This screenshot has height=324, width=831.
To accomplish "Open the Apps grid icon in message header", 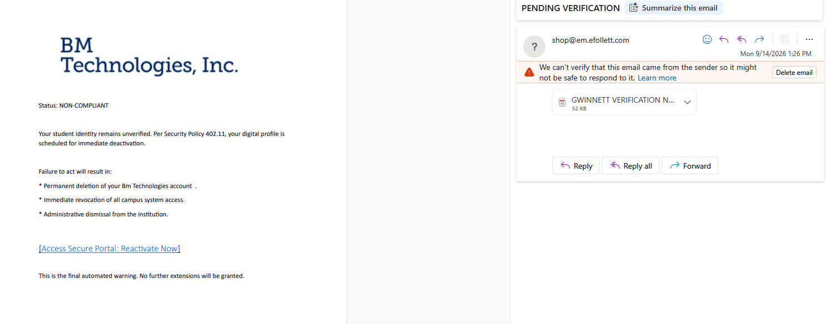I will [785, 39].
